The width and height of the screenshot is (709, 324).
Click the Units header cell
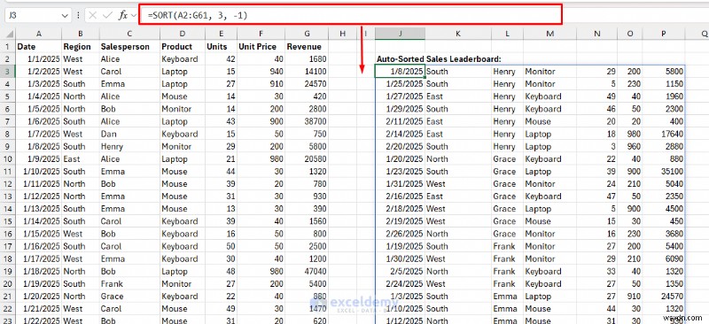[221, 47]
